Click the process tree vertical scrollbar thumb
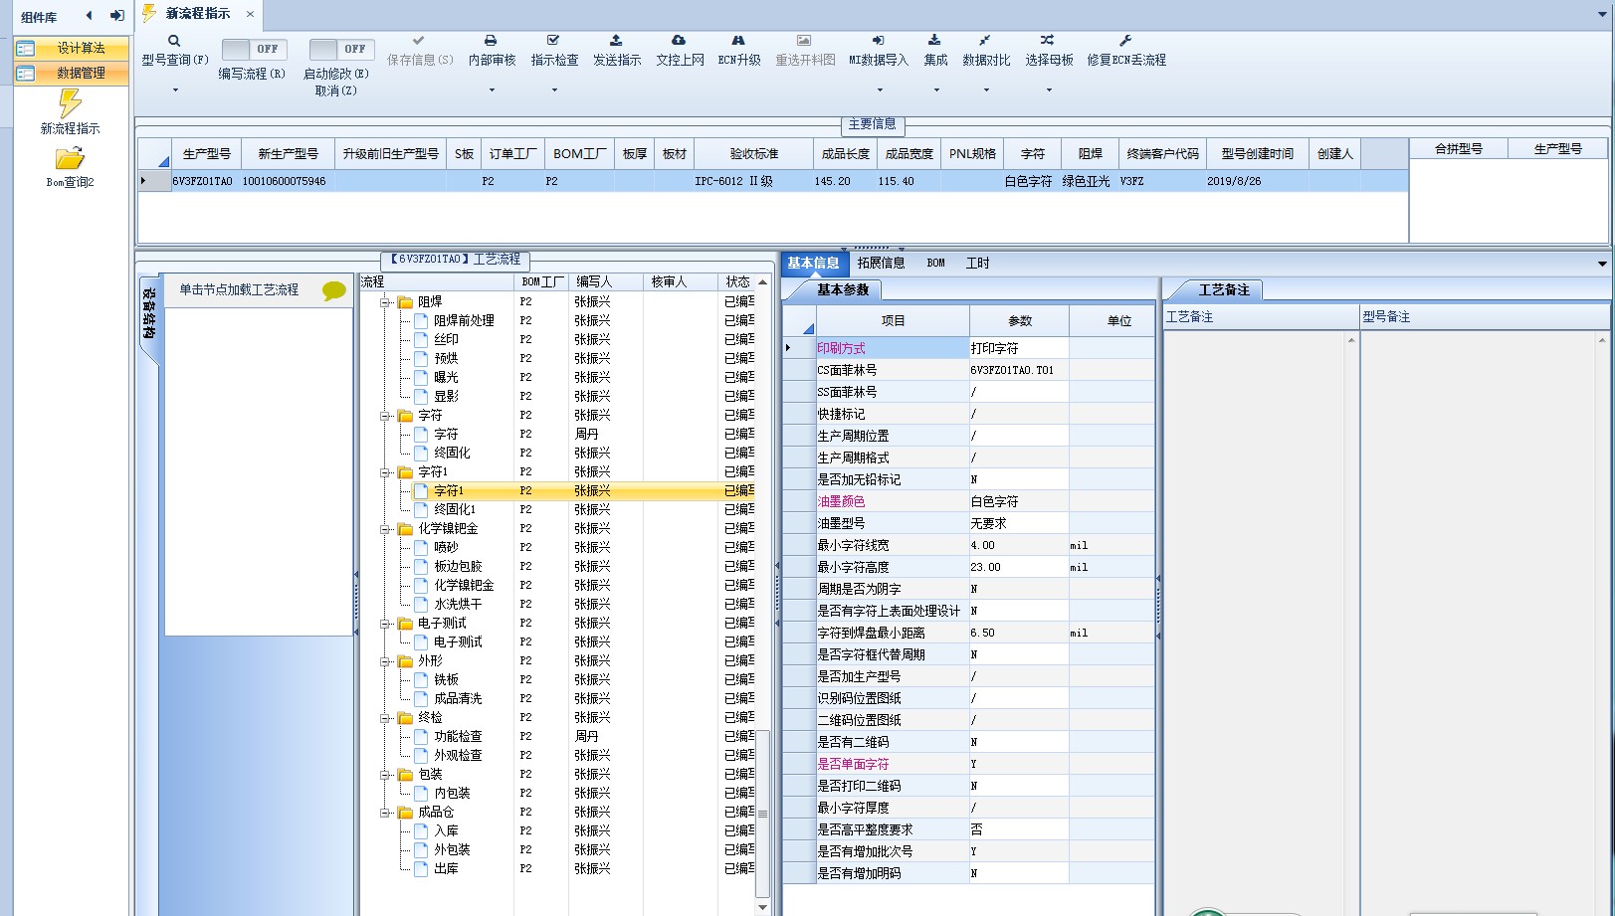Viewport: 1615px width, 916px height. pos(763,814)
